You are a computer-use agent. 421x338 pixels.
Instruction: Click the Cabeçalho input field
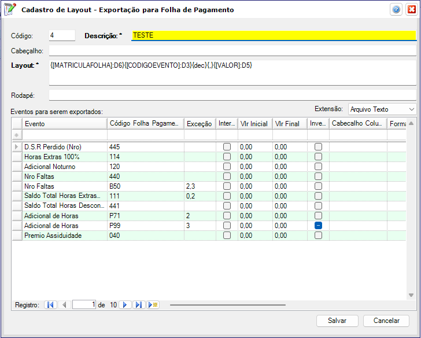click(x=232, y=50)
